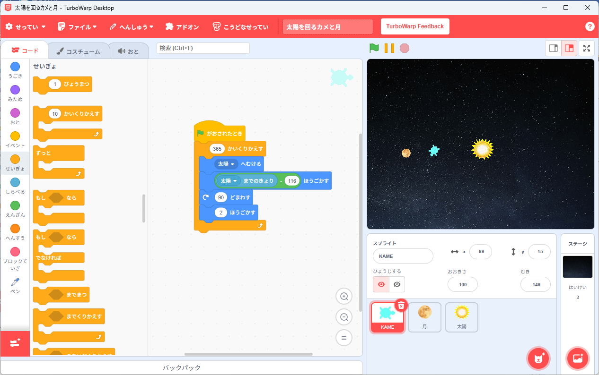Select the stage backdrop thumbnail

pyautogui.click(x=577, y=267)
